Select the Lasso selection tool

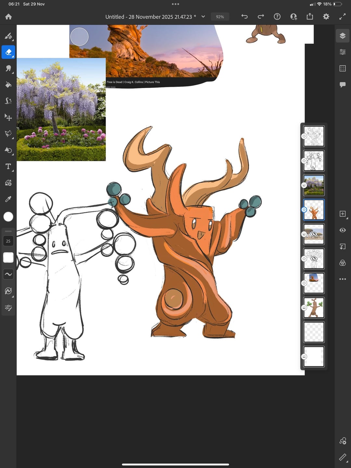(8, 134)
